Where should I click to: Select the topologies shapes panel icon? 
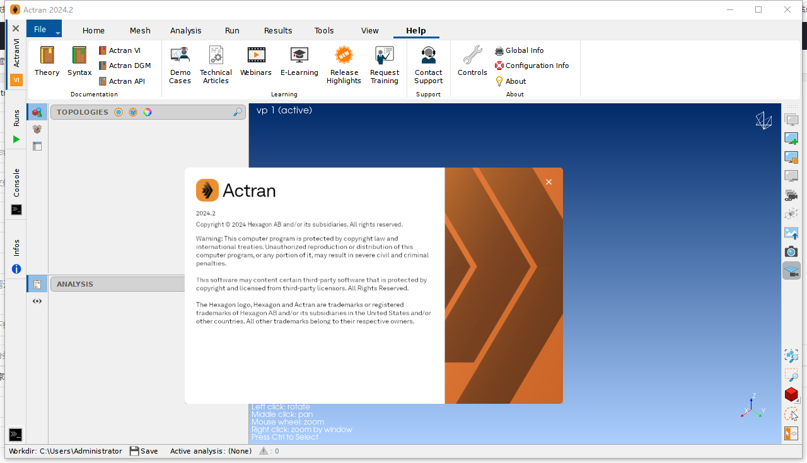37,112
